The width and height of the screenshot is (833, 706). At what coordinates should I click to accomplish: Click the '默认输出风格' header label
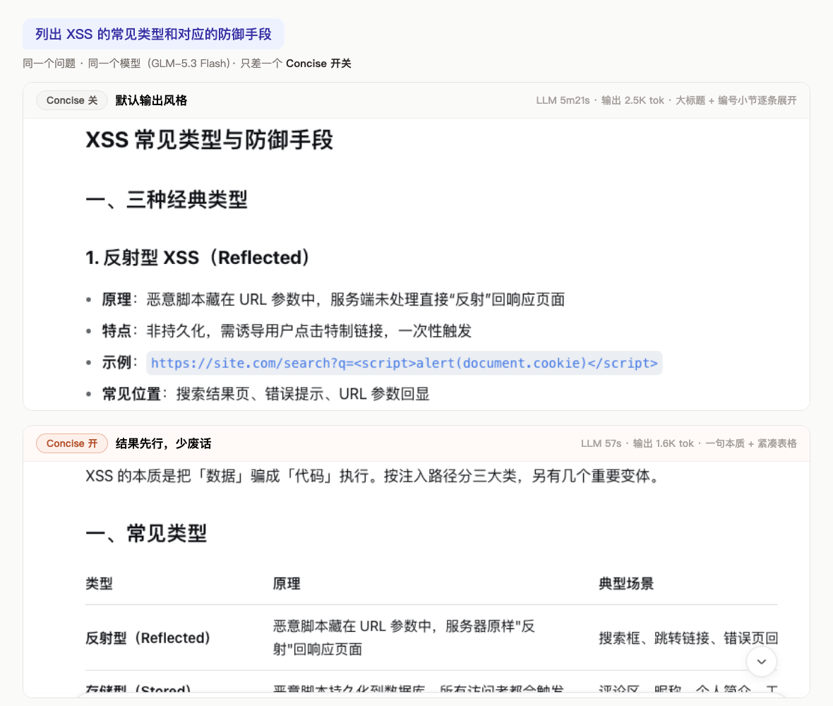151,100
